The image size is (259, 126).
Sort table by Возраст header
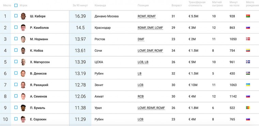[x=177, y=5]
